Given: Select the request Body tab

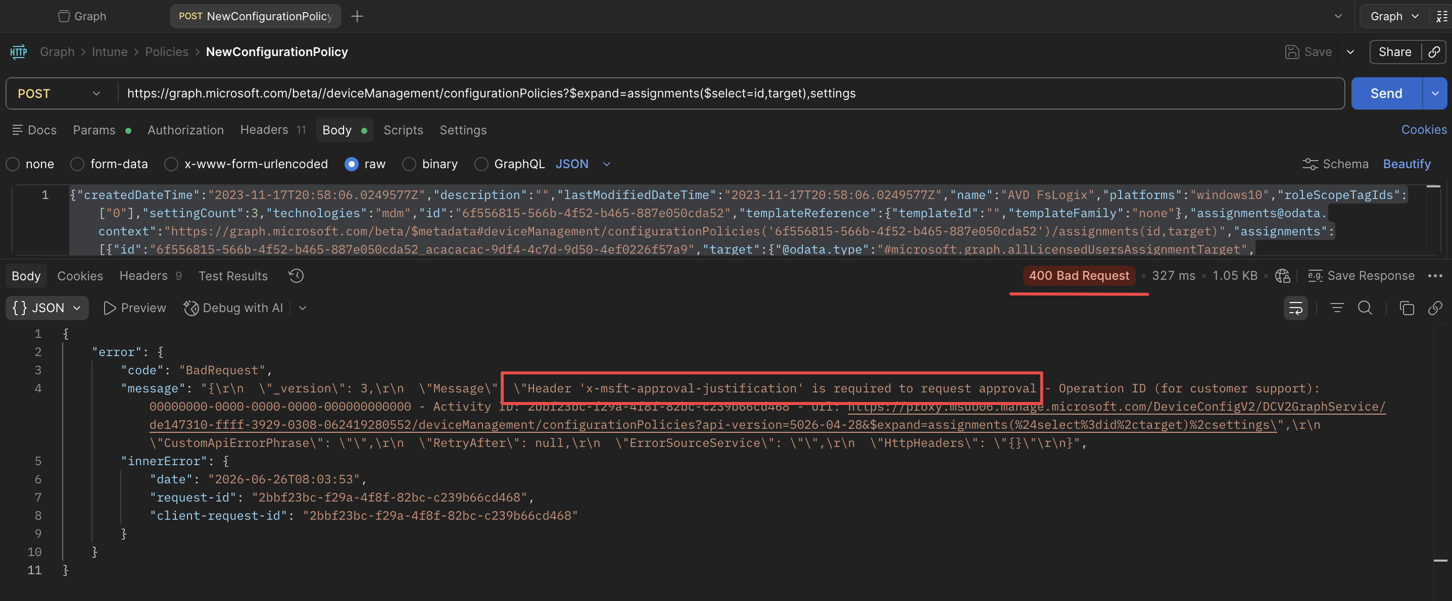Looking at the screenshot, I should coord(345,130).
